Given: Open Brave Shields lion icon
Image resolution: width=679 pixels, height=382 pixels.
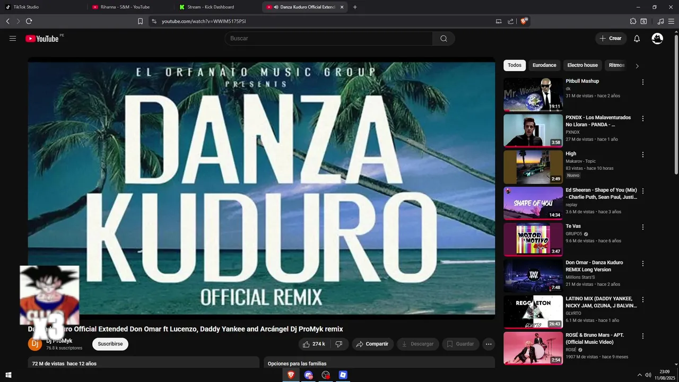Looking at the screenshot, I should 524,21.
